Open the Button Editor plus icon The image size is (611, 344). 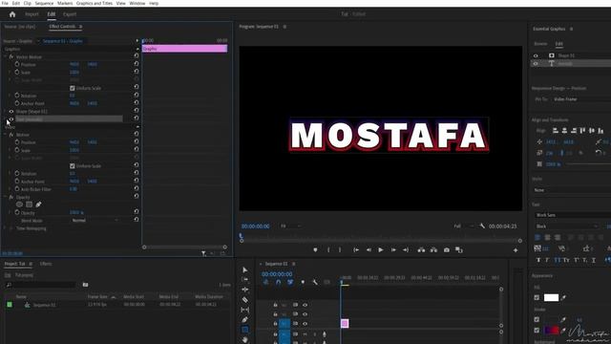(516, 250)
